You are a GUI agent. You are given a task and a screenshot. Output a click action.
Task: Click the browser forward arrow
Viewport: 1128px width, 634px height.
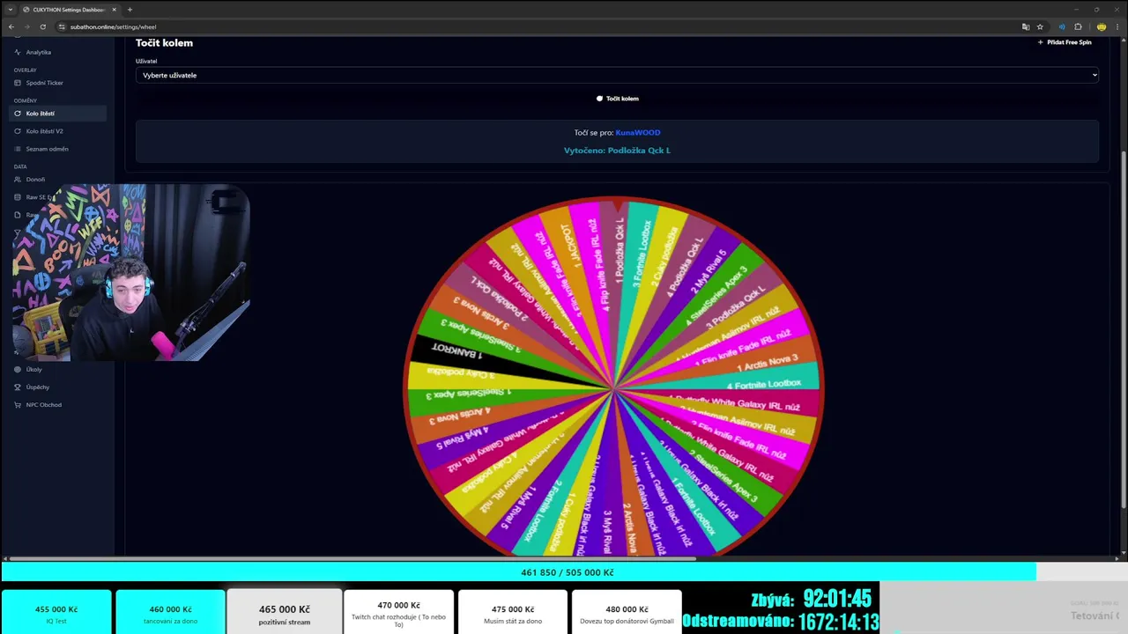point(27,26)
